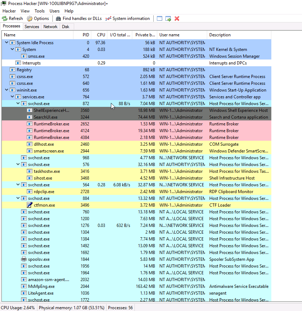Click the ctfmon.exe pen icon
Screen dimensions: 302x311
tap(30, 205)
